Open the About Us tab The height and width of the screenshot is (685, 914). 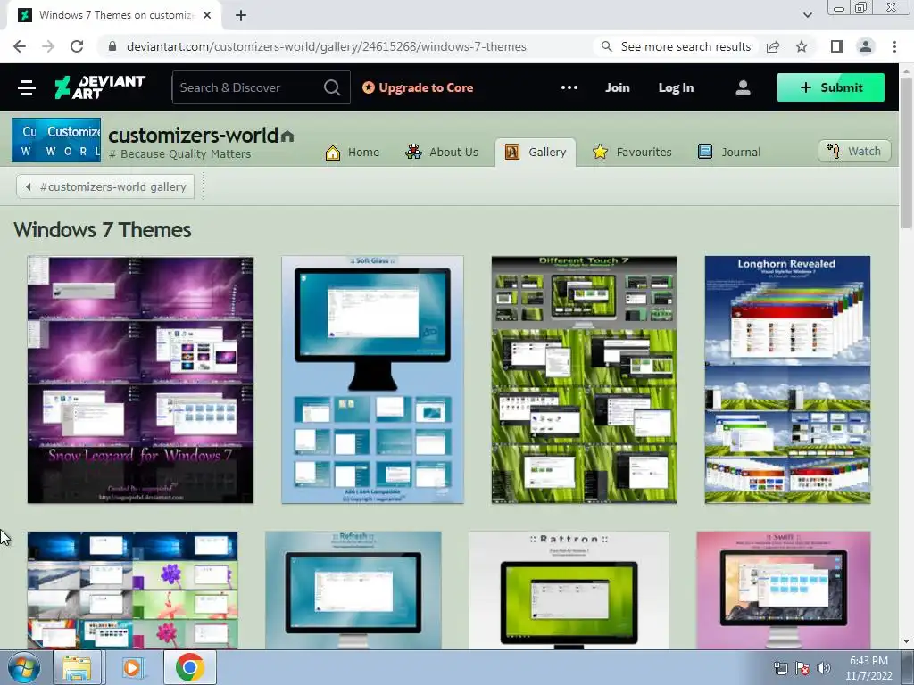coord(442,152)
